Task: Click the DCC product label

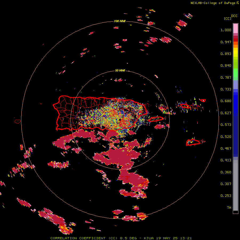Action: point(234,16)
